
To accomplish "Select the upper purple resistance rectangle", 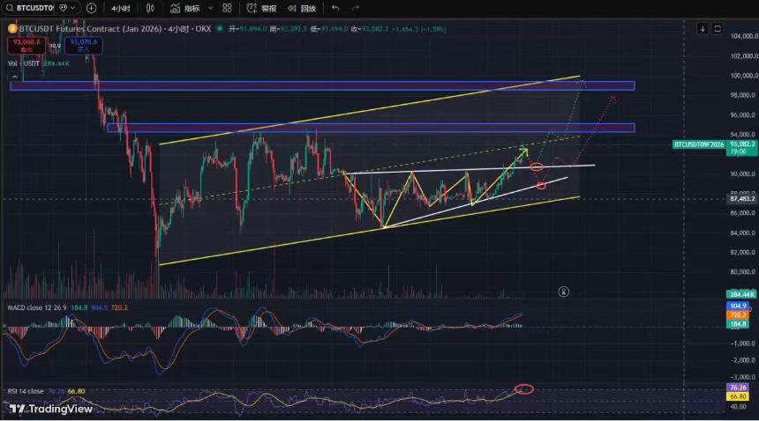I will (322, 86).
